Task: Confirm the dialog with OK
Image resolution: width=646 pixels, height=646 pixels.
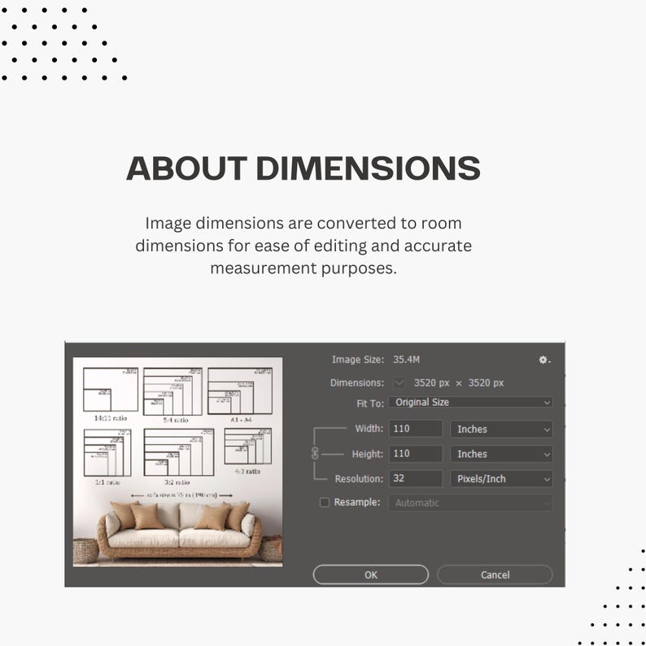Action: 371,574
